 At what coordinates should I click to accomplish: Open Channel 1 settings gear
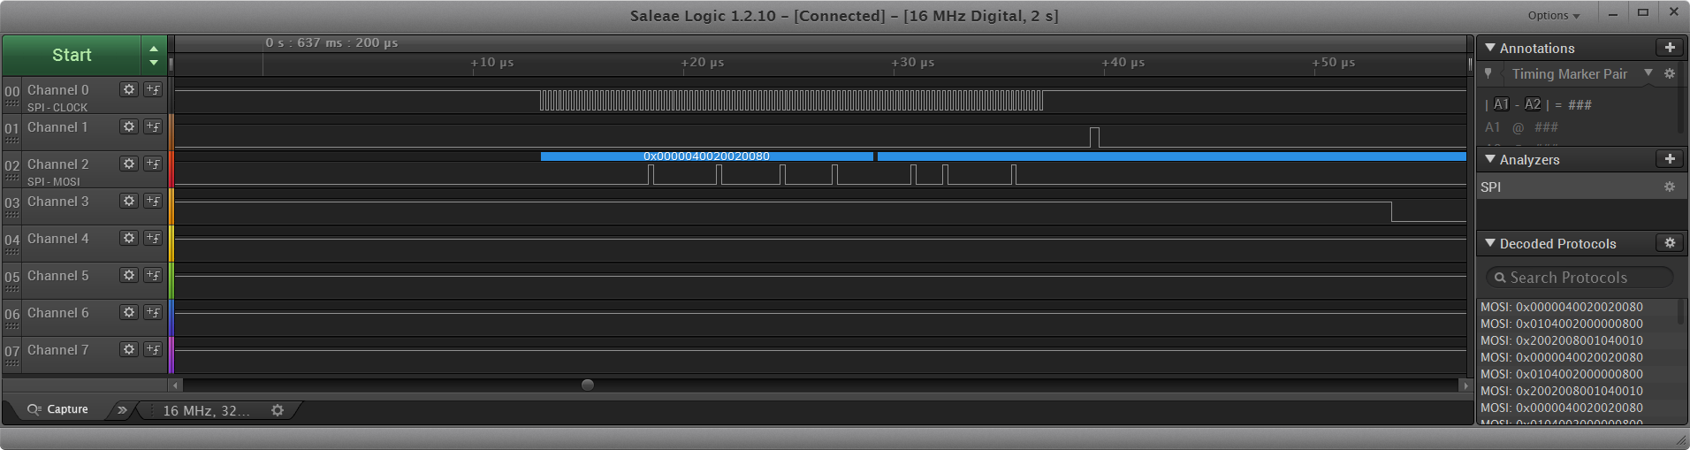coord(129,126)
